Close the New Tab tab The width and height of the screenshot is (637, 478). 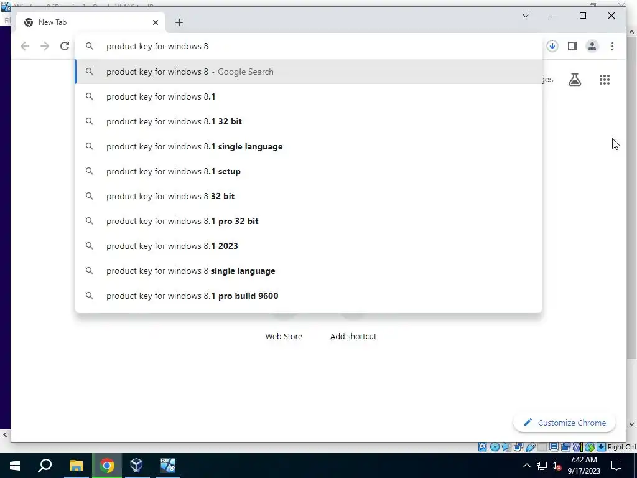(x=155, y=22)
